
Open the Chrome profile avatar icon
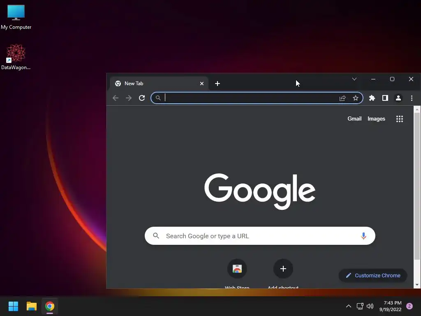tap(398, 98)
